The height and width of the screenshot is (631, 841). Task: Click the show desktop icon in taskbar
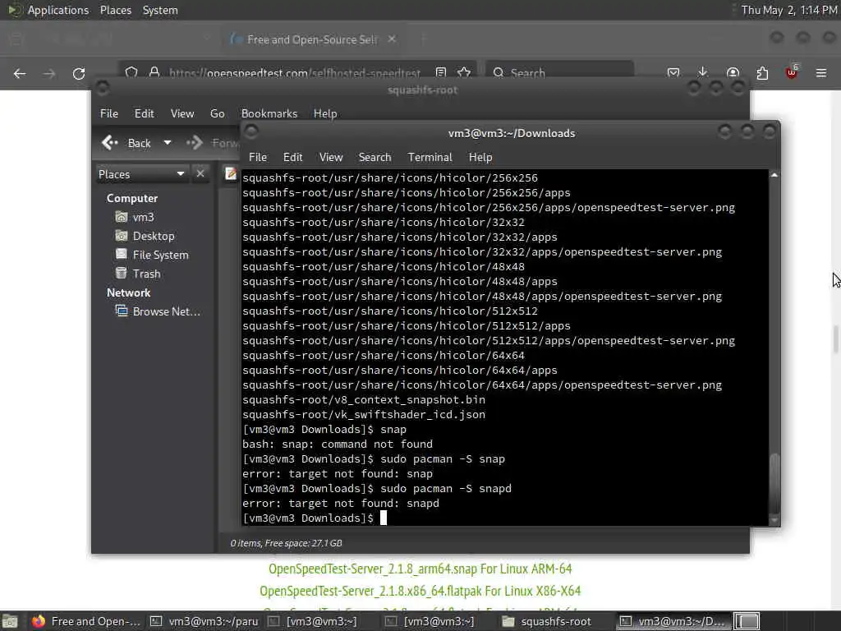point(10,621)
